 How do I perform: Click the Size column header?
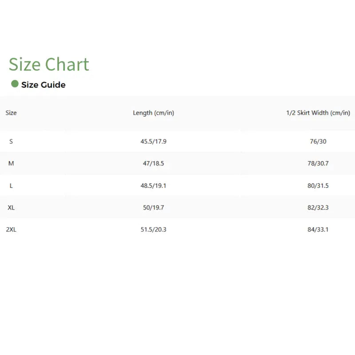tap(11, 113)
